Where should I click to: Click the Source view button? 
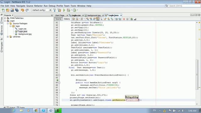58,19
